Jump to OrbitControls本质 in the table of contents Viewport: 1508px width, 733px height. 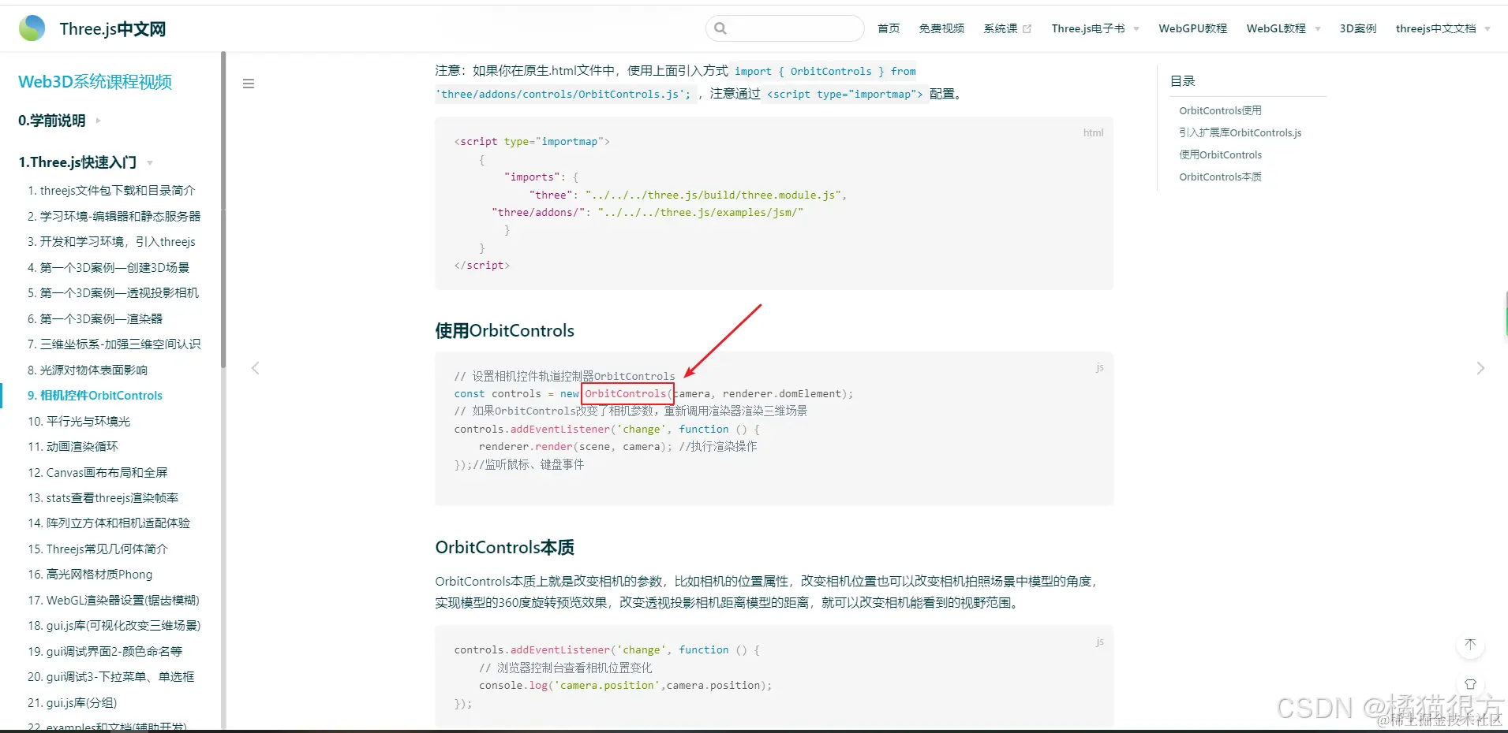click(x=1221, y=177)
